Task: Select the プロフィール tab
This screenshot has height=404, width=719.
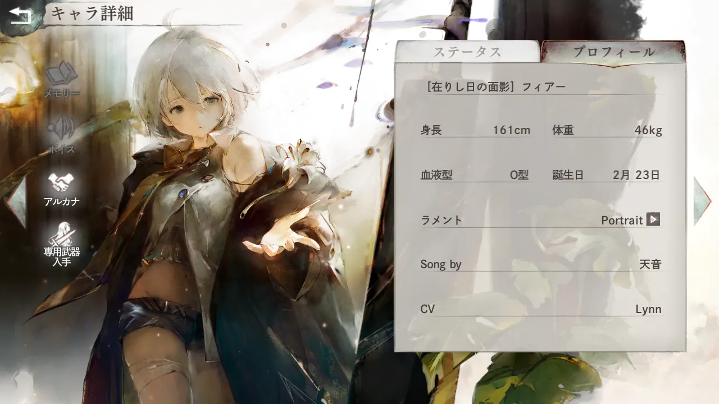Action: click(613, 52)
